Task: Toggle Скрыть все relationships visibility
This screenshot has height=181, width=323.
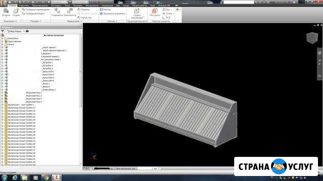Action: tap(84, 18)
